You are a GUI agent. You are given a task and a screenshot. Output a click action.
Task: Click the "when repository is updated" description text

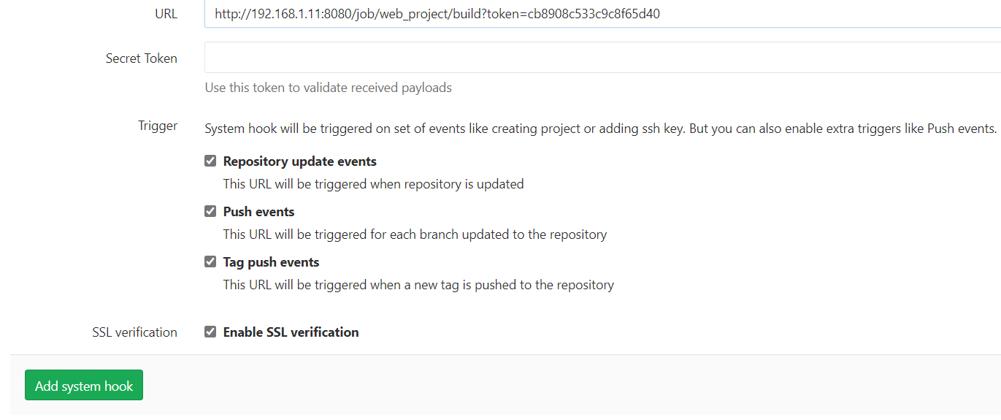pos(373,184)
